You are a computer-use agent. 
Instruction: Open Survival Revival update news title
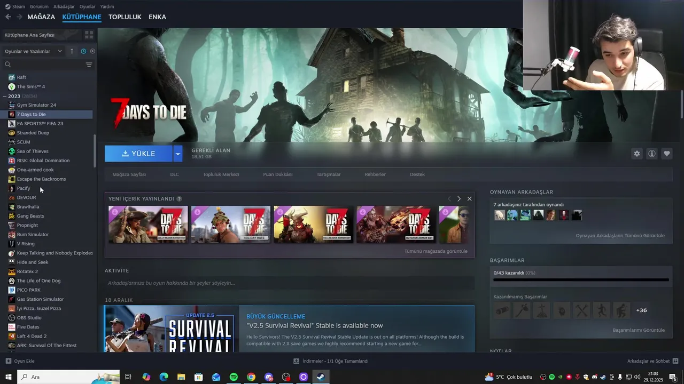pos(315,326)
